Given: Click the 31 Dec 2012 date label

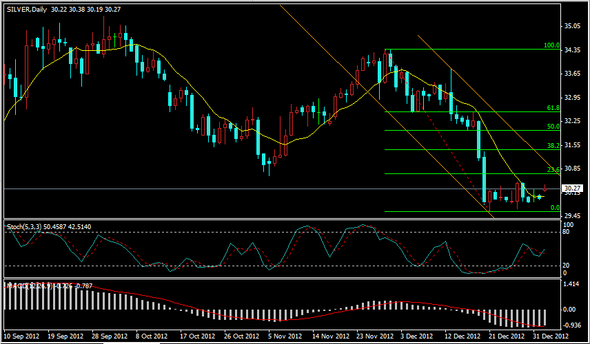Looking at the screenshot, I should pyautogui.click(x=549, y=336).
